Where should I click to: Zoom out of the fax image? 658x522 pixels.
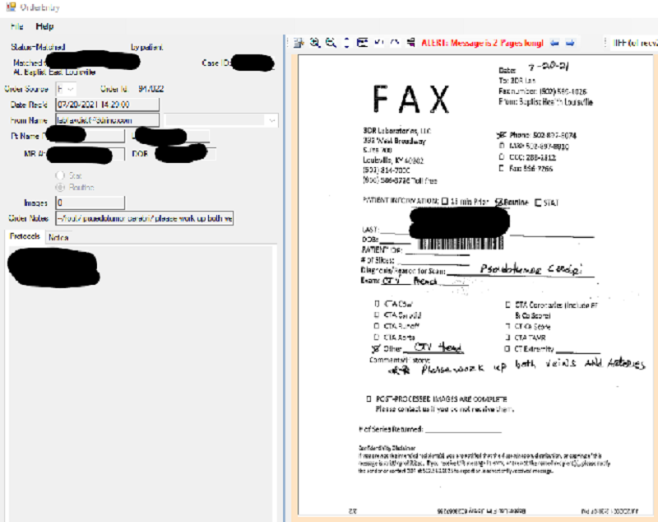click(x=331, y=42)
